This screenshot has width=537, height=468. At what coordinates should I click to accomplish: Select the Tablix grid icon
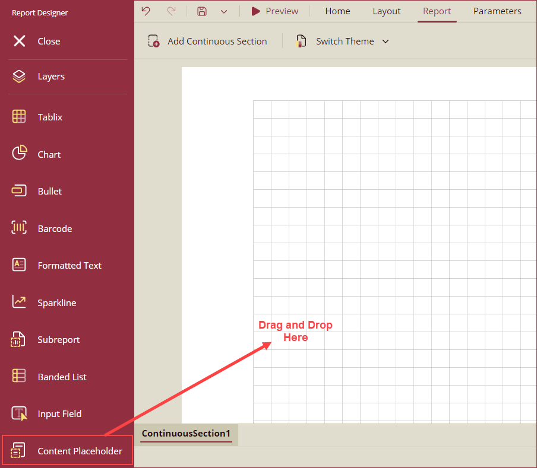(x=19, y=117)
